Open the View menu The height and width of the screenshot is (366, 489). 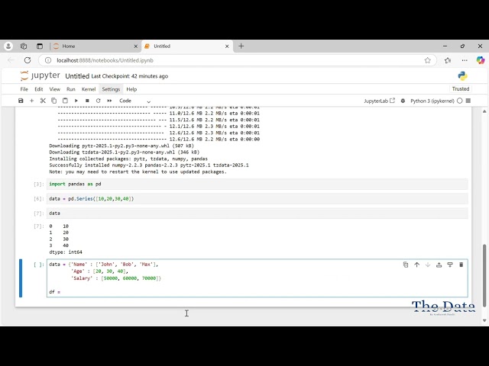point(54,89)
